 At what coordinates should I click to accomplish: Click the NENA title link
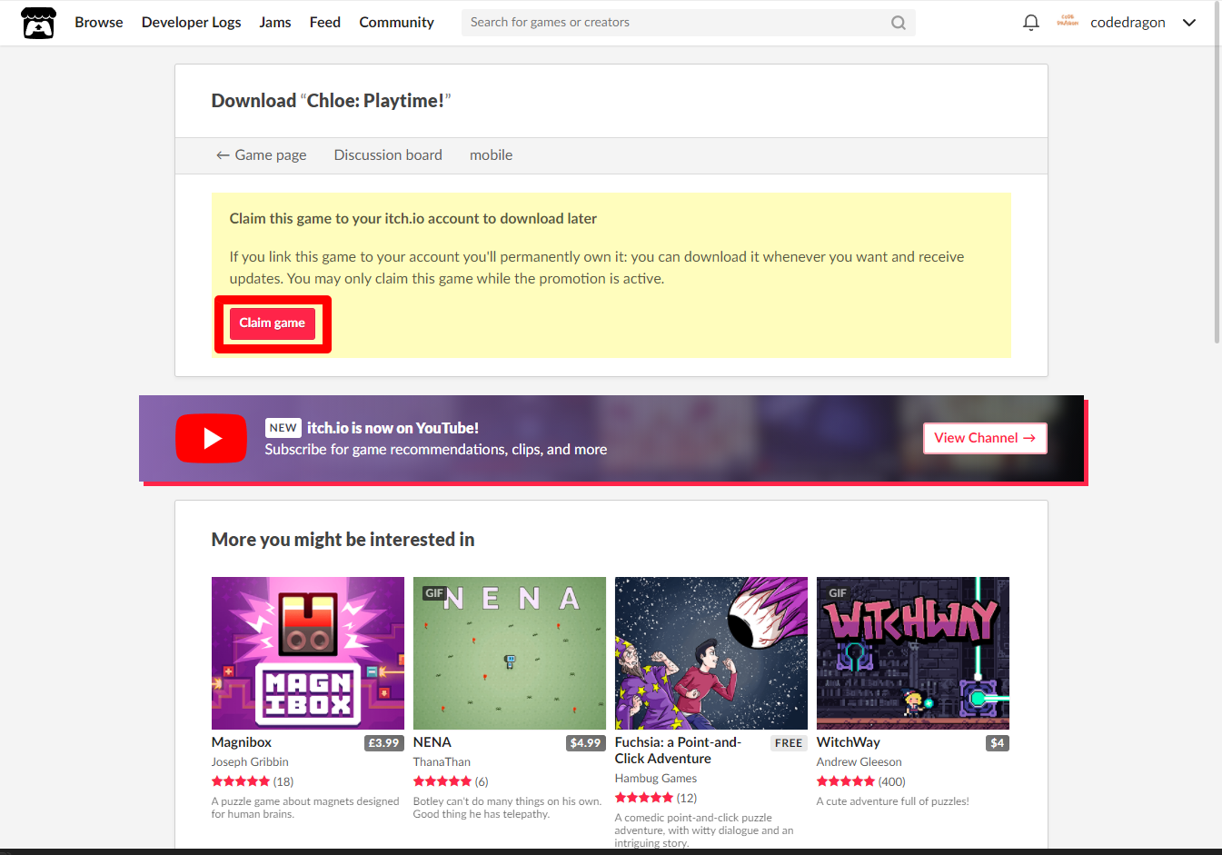pyautogui.click(x=432, y=742)
